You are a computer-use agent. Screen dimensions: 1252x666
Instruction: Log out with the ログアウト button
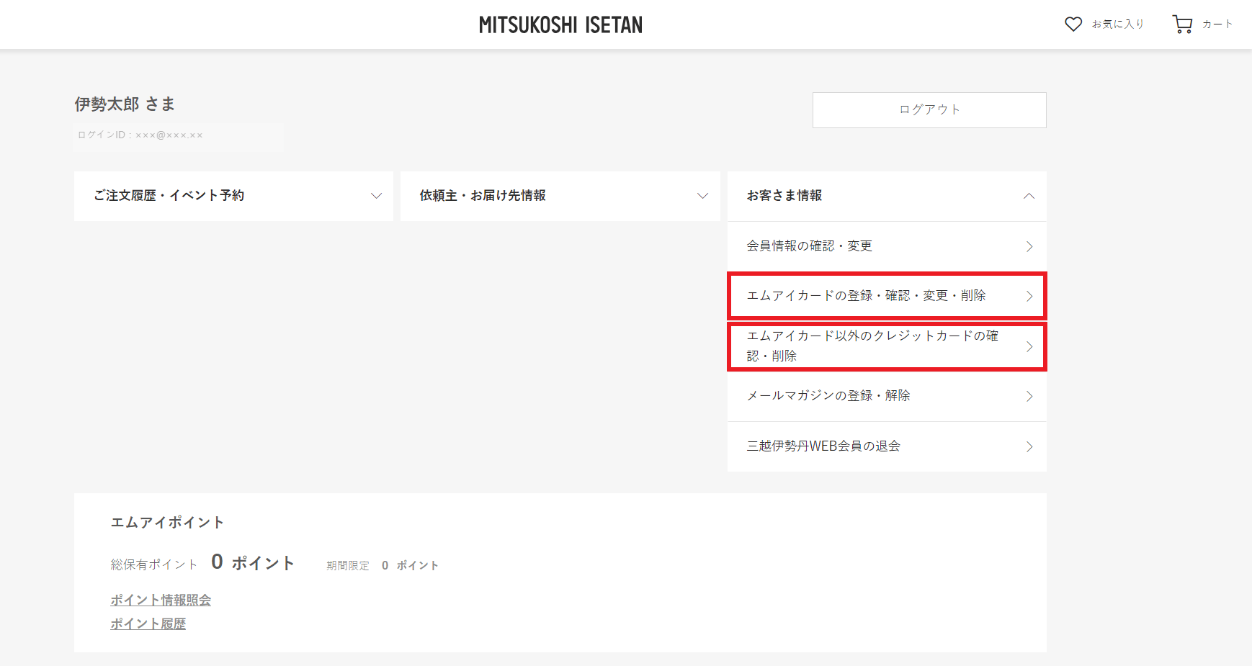point(929,110)
